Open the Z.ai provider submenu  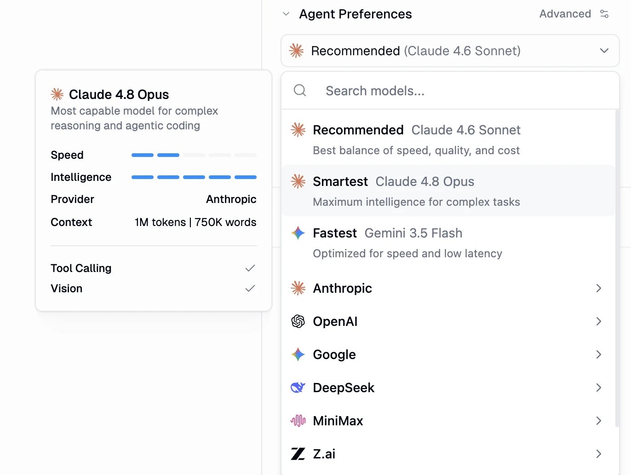pyautogui.click(x=448, y=454)
